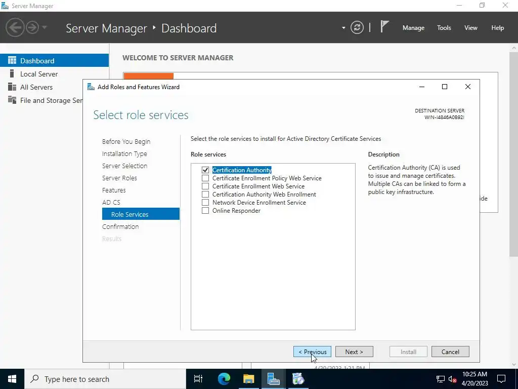The height and width of the screenshot is (389, 518).
Task: Uncheck the Certification Authority checkbox
Action: tap(205, 170)
